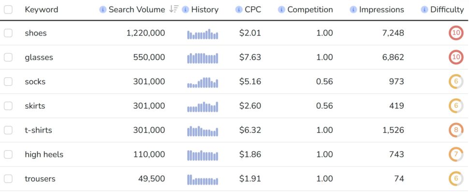Click the difficulty 8 badge for t-shirts

click(x=456, y=130)
